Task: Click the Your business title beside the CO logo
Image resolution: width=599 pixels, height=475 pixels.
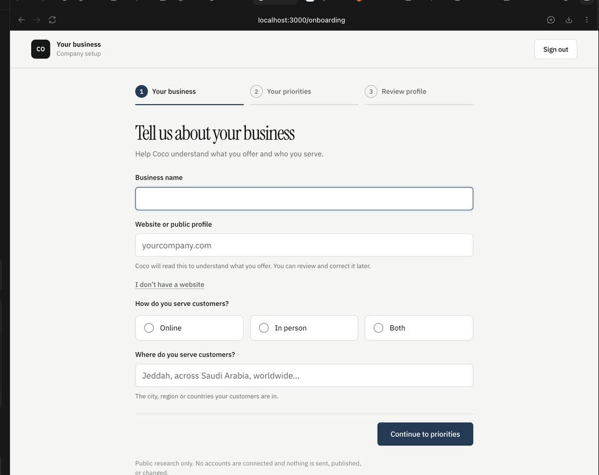Action: click(79, 44)
